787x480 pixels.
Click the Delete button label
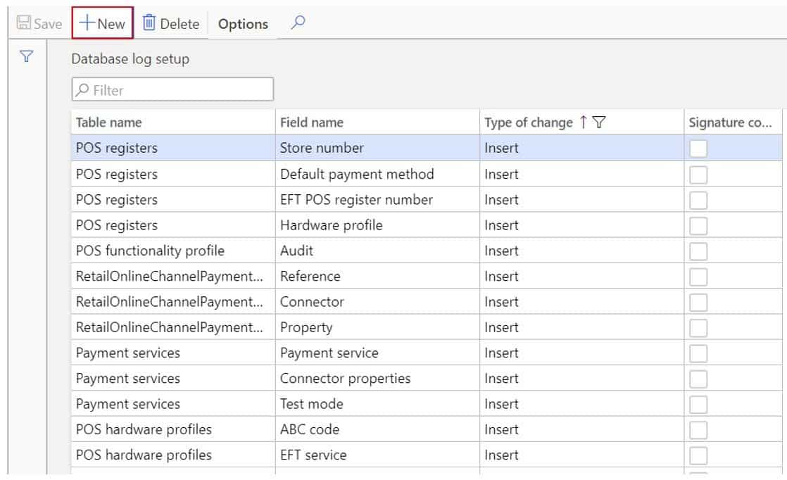click(x=178, y=23)
